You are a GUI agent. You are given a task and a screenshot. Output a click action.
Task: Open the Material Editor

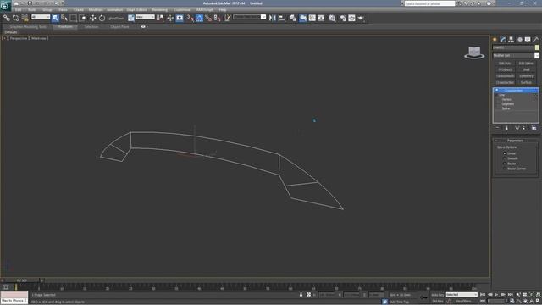[332, 18]
